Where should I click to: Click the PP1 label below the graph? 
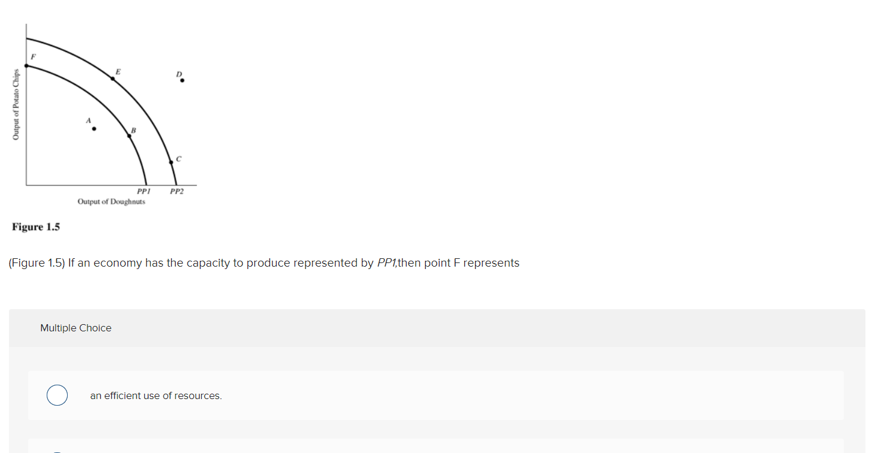144,192
